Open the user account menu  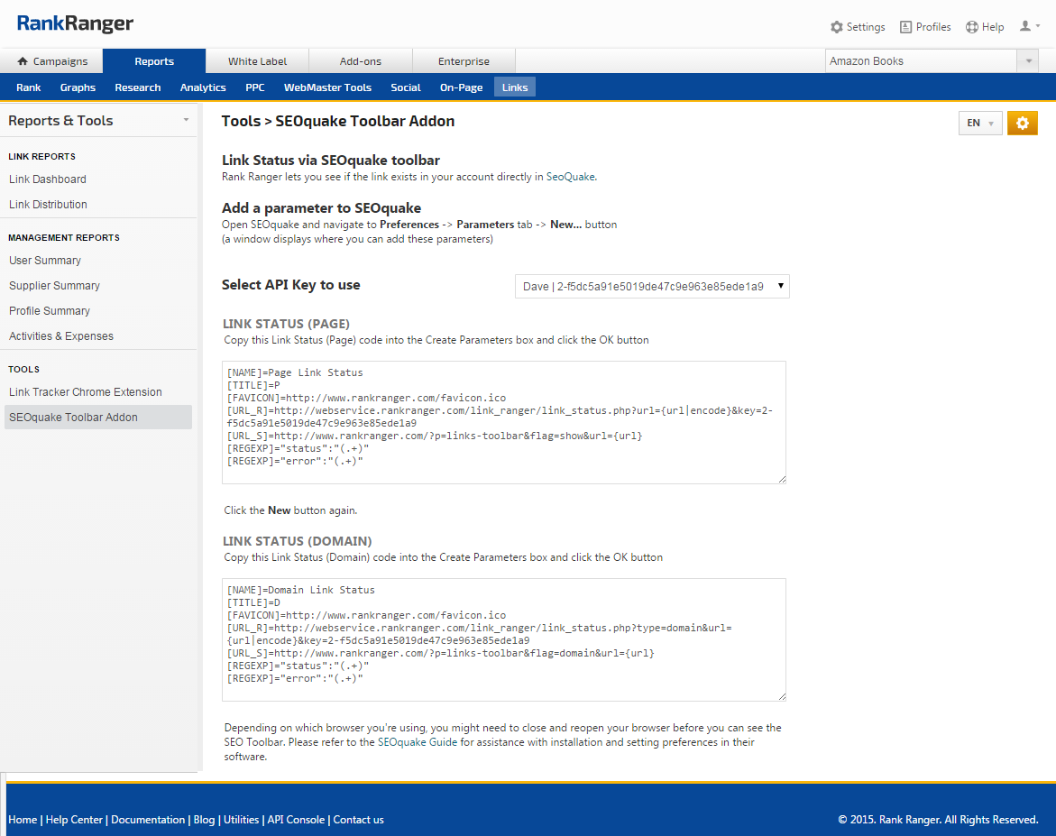pos(1029,27)
